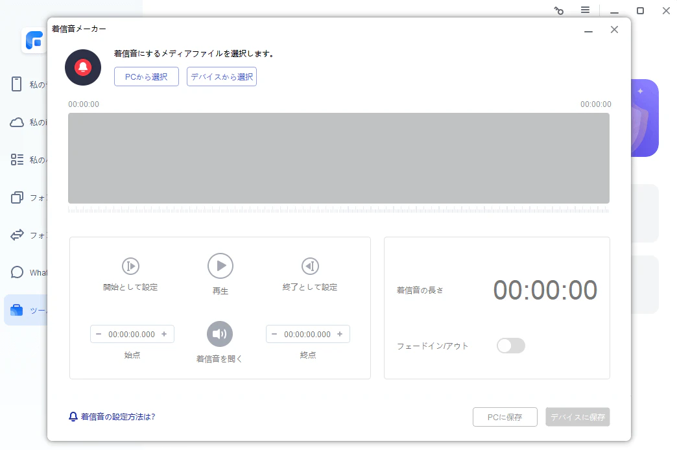Open the phone device sidebar item
This screenshot has height=450, width=677.
click(x=16, y=84)
